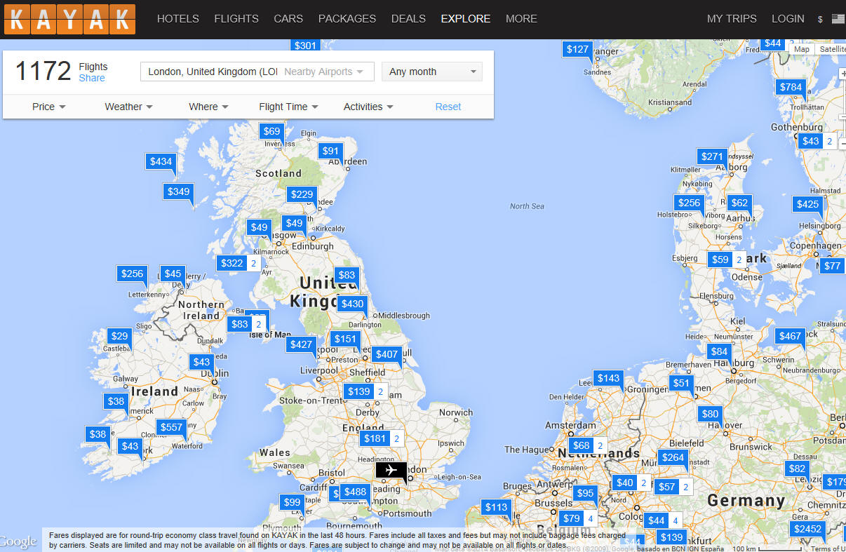
Task: Choose the $91 marker near Aberdeen
Action: [x=330, y=151]
